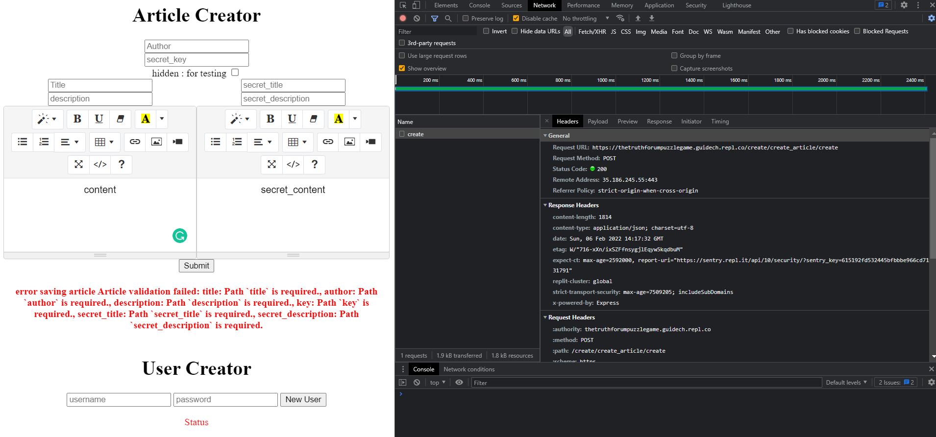Screen dimensions: 936x437
Task: Open network search magnifier
Action: click(448, 18)
